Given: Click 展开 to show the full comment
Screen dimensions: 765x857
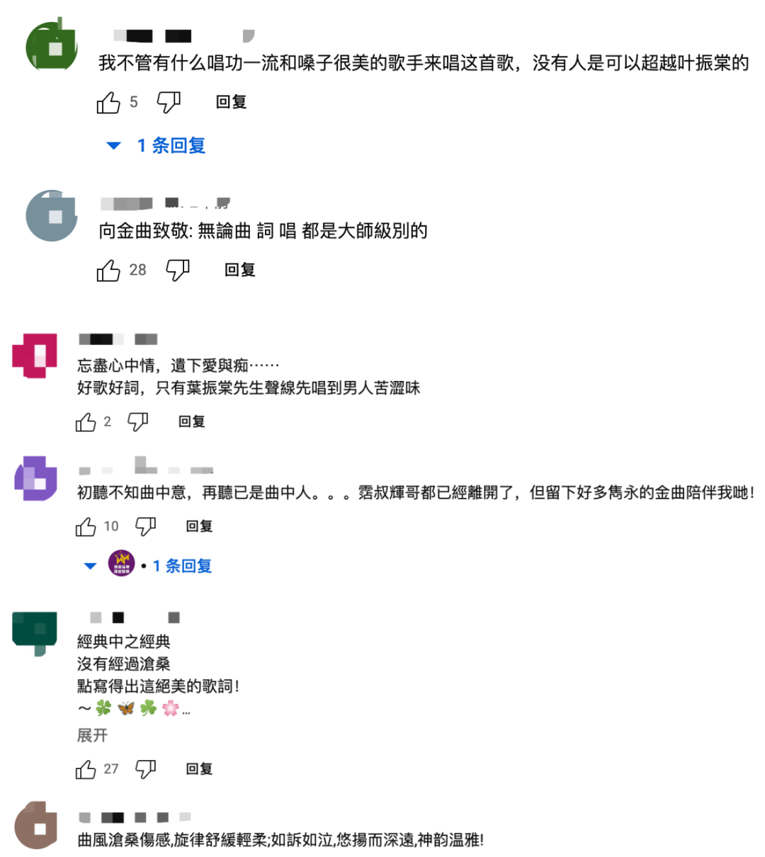Looking at the screenshot, I should pyautogui.click(x=92, y=735).
